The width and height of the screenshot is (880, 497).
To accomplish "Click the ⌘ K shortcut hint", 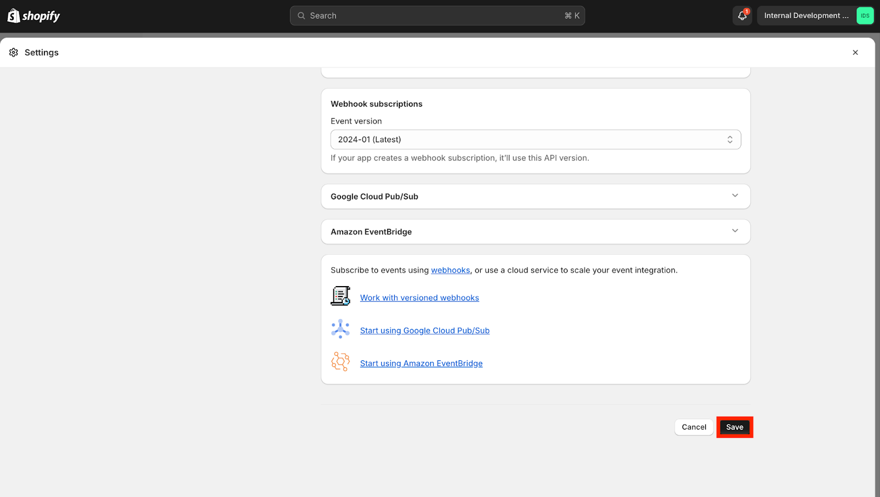I will 572,16.
